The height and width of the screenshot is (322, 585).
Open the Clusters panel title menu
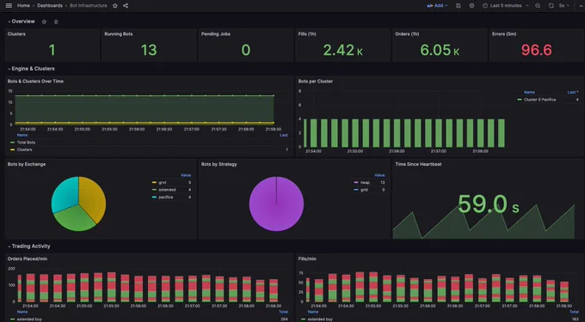[x=16, y=33]
